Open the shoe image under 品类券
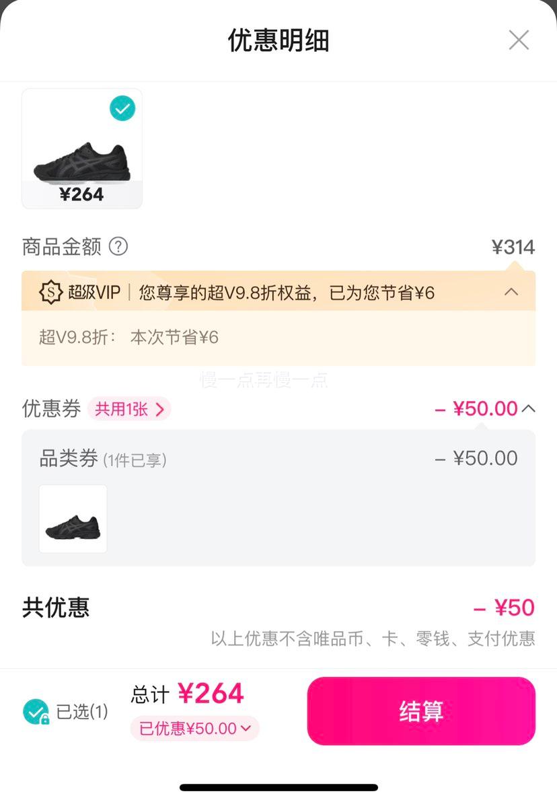This screenshot has width=557, height=802. click(x=73, y=519)
